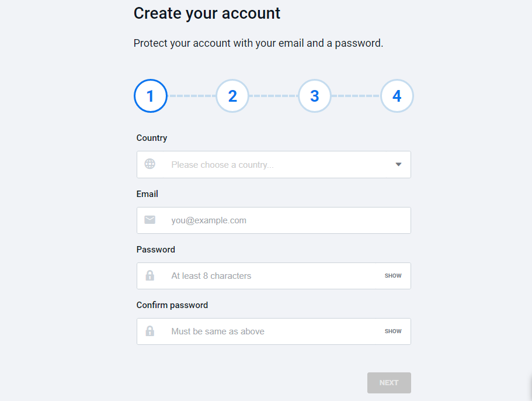Go to step 1 circle
The height and width of the screenshot is (401, 532).
click(x=151, y=96)
